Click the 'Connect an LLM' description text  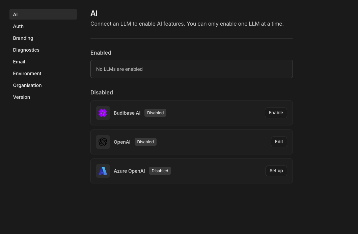187,24
